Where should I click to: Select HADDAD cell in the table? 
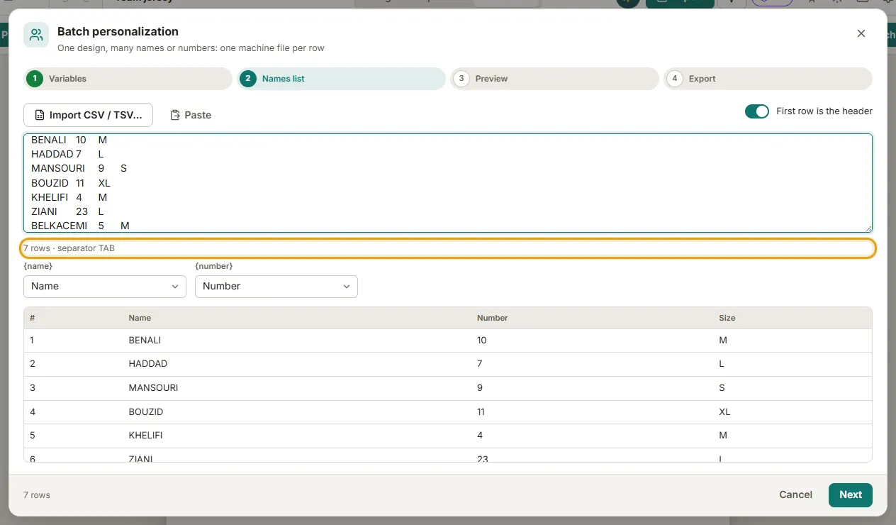(147, 364)
